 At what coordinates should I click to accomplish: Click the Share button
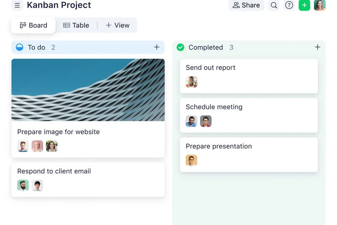246,5
